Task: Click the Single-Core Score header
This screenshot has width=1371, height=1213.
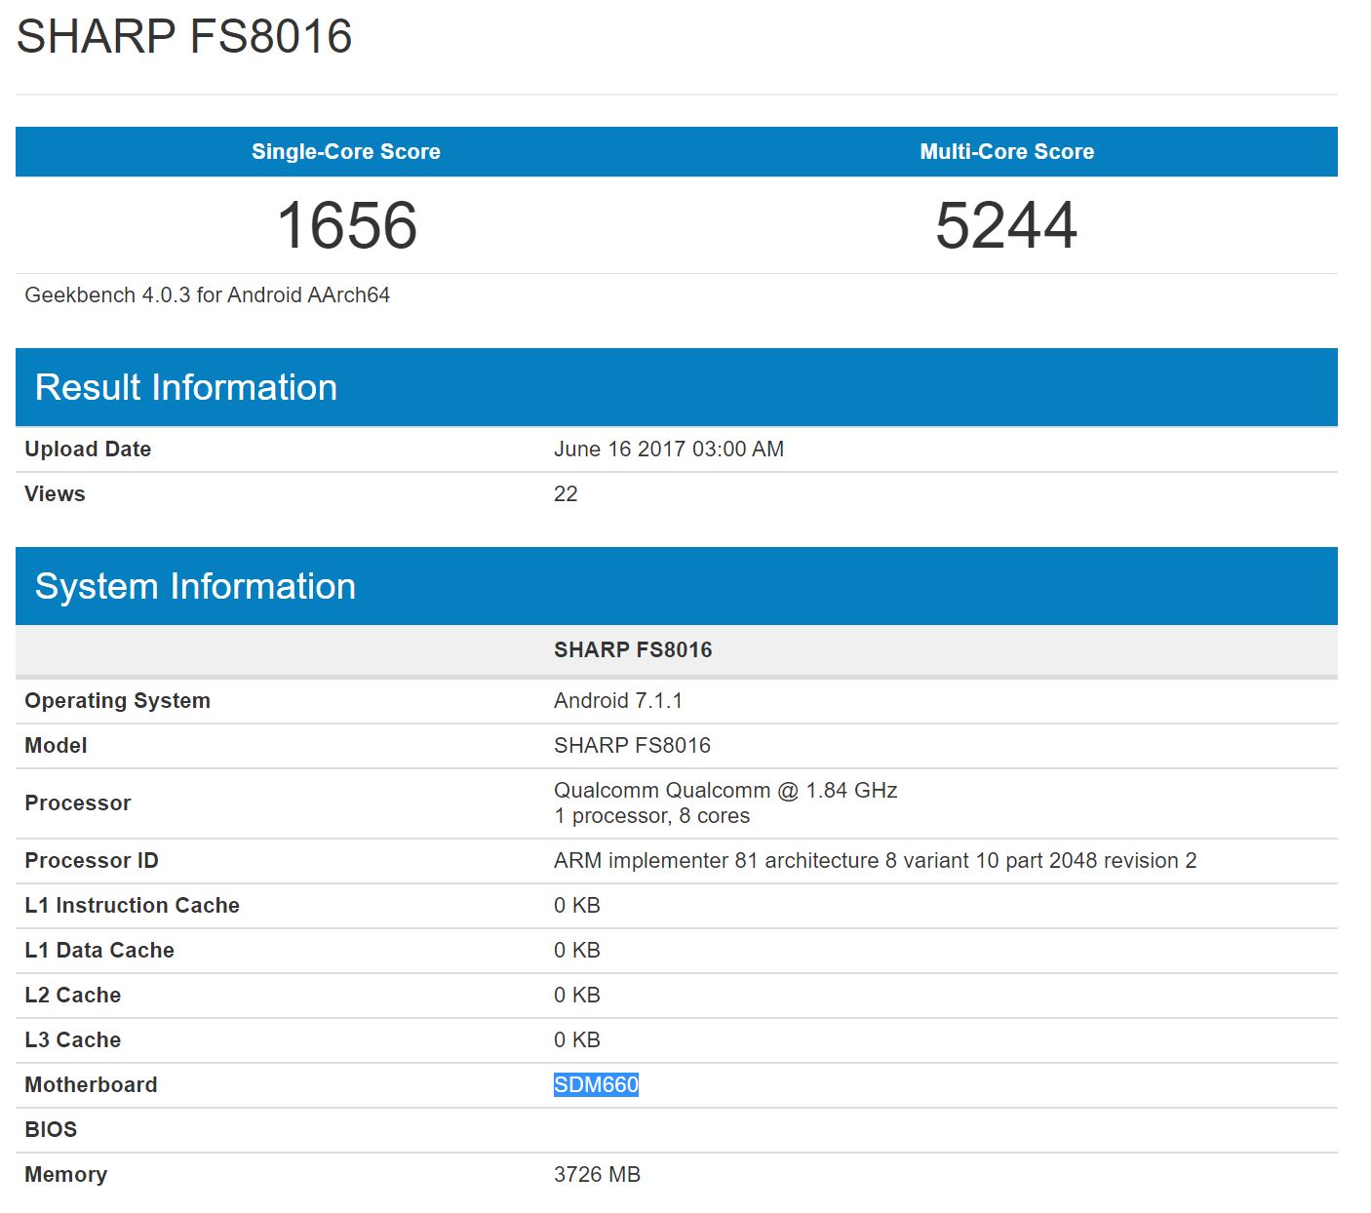Action: (x=345, y=151)
